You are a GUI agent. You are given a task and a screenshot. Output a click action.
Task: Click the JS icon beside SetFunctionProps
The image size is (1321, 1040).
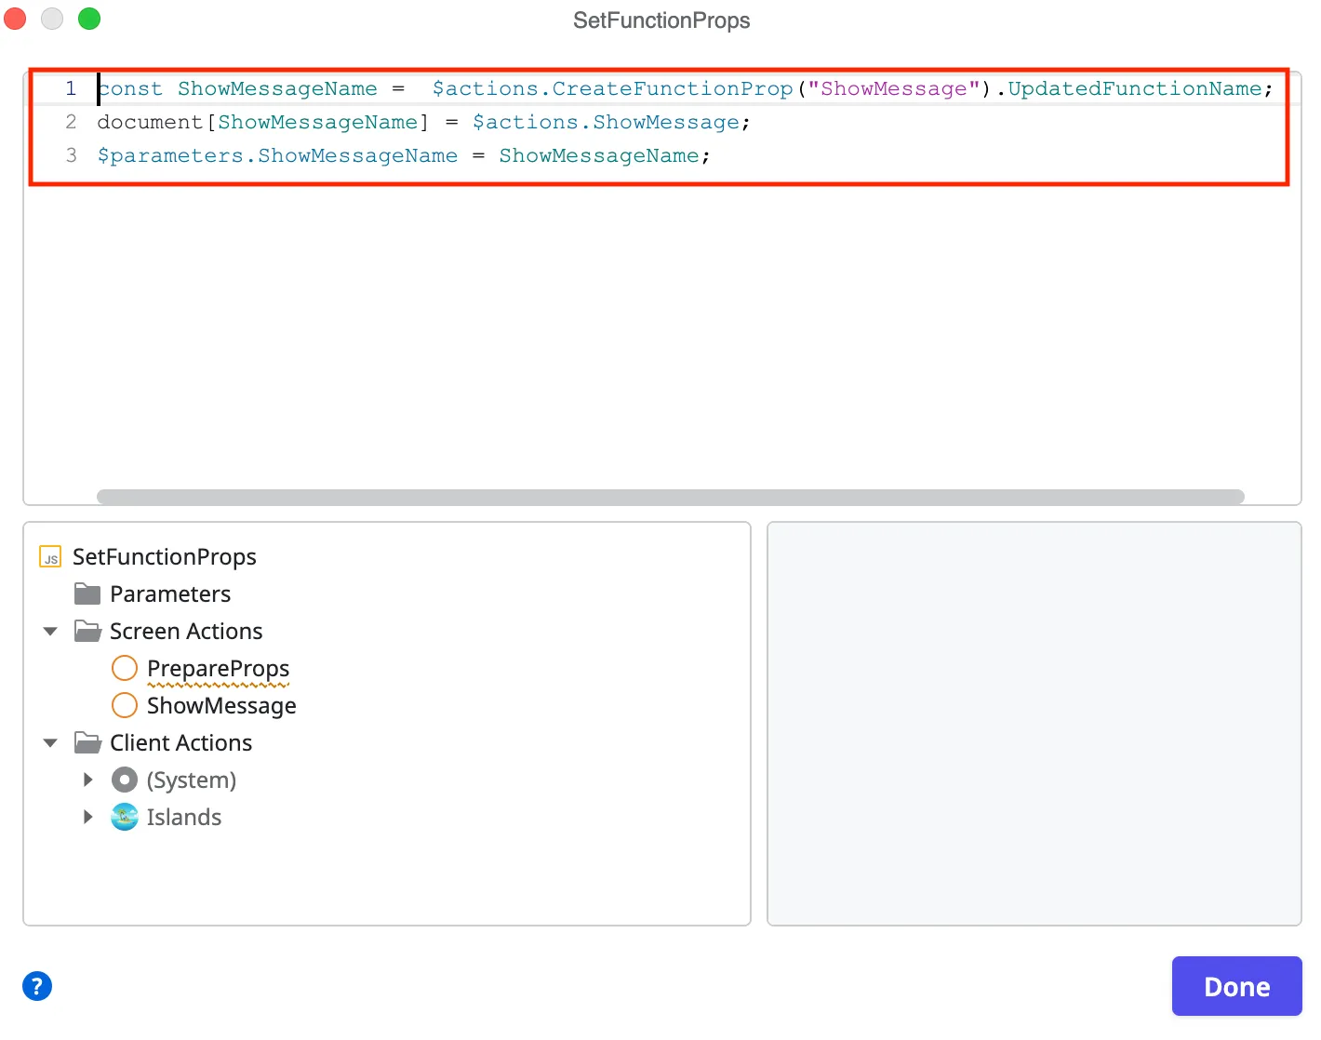(x=50, y=556)
